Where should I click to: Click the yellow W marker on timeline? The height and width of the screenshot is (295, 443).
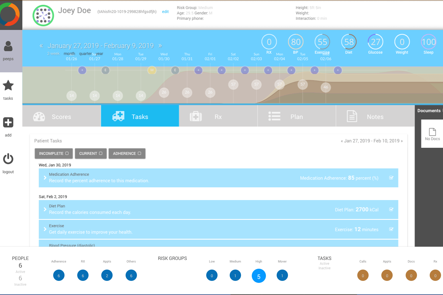[152, 70]
